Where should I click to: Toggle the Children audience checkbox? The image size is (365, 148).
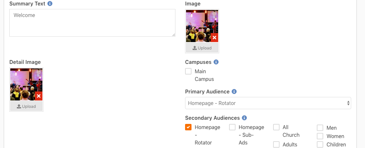(x=320, y=144)
